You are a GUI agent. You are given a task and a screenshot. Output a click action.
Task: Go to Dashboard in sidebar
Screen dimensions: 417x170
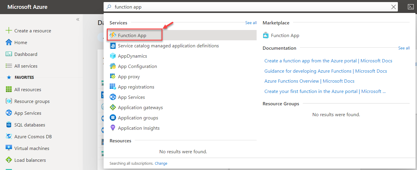coord(26,54)
